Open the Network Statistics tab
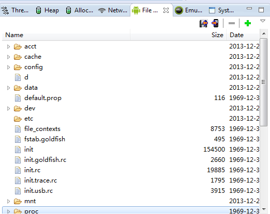Screen dimensions: 270x214 [113, 10]
